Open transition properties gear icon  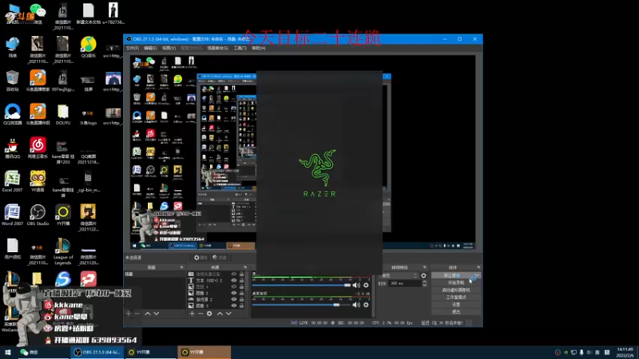(x=424, y=275)
